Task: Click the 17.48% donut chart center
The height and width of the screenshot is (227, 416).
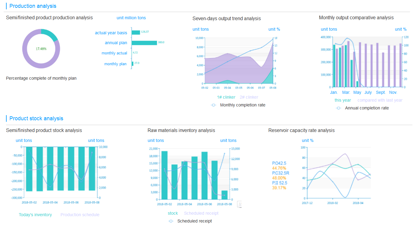Action: tap(41, 49)
